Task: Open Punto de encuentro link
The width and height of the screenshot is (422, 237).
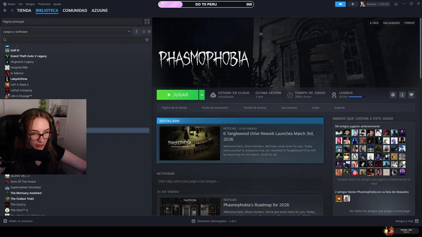Action: 215,108
